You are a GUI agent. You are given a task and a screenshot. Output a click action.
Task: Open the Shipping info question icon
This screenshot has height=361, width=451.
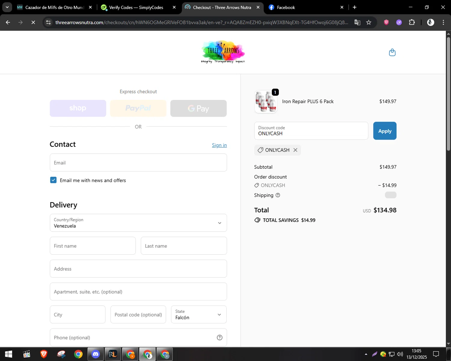click(278, 195)
